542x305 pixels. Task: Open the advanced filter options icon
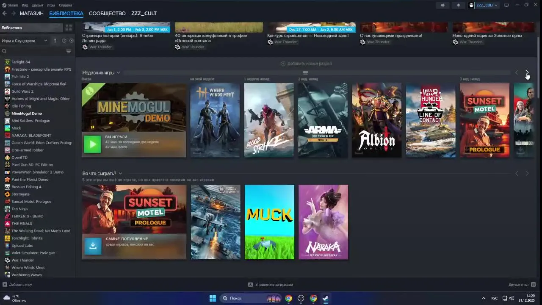pyautogui.click(x=69, y=51)
